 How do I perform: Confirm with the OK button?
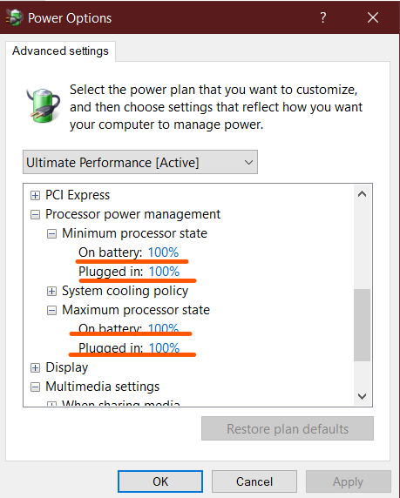160,481
